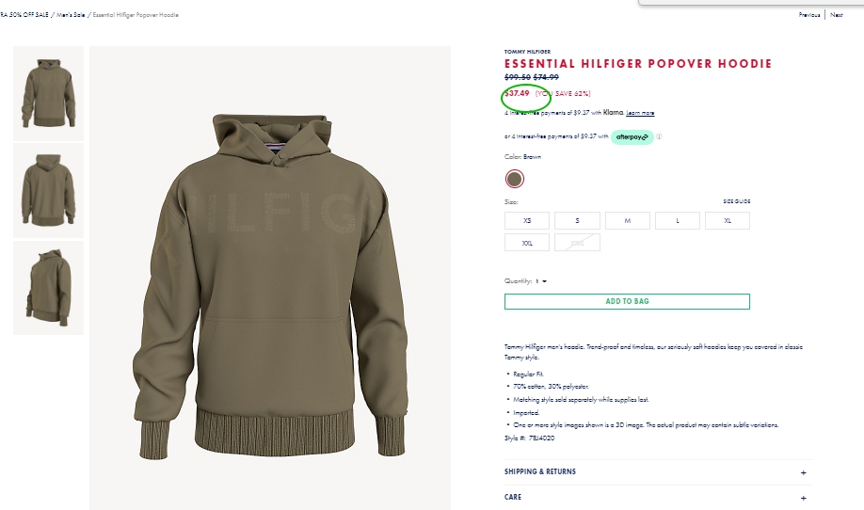Choose size XL
The image size is (864, 510).
[x=727, y=220]
